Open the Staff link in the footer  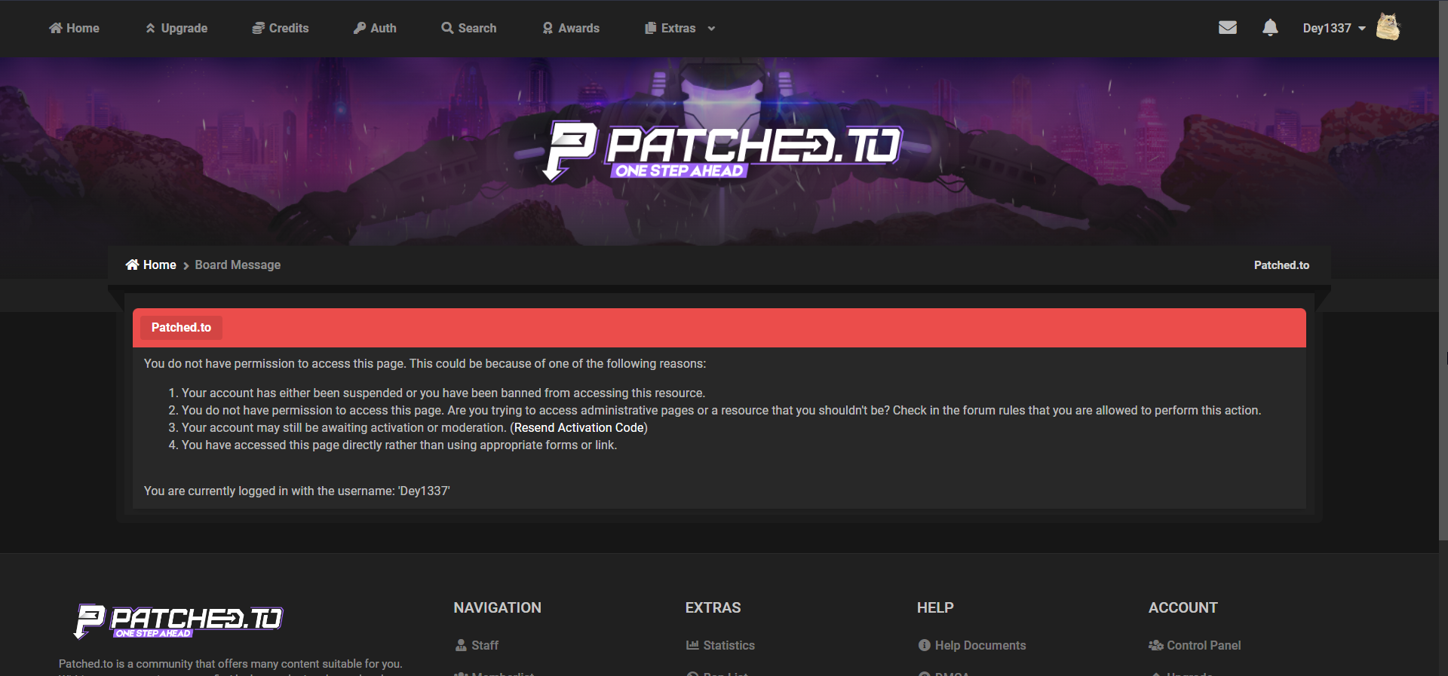click(477, 646)
